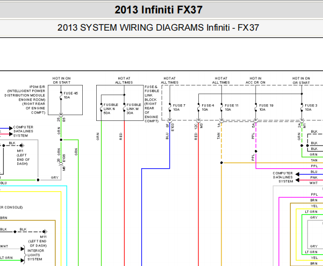Viewport: 323px width, 266px height.
Task: Click "COMPUTER DATA LINES SYSTEM" beside IPDM box
Action: coord(23,131)
